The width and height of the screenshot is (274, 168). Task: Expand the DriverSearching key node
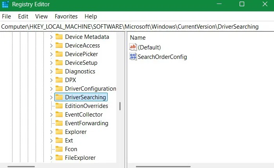pos(51,97)
